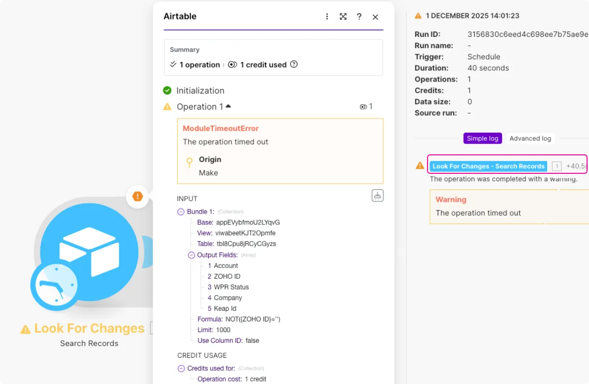Switch to the Simple log tab

click(482, 138)
